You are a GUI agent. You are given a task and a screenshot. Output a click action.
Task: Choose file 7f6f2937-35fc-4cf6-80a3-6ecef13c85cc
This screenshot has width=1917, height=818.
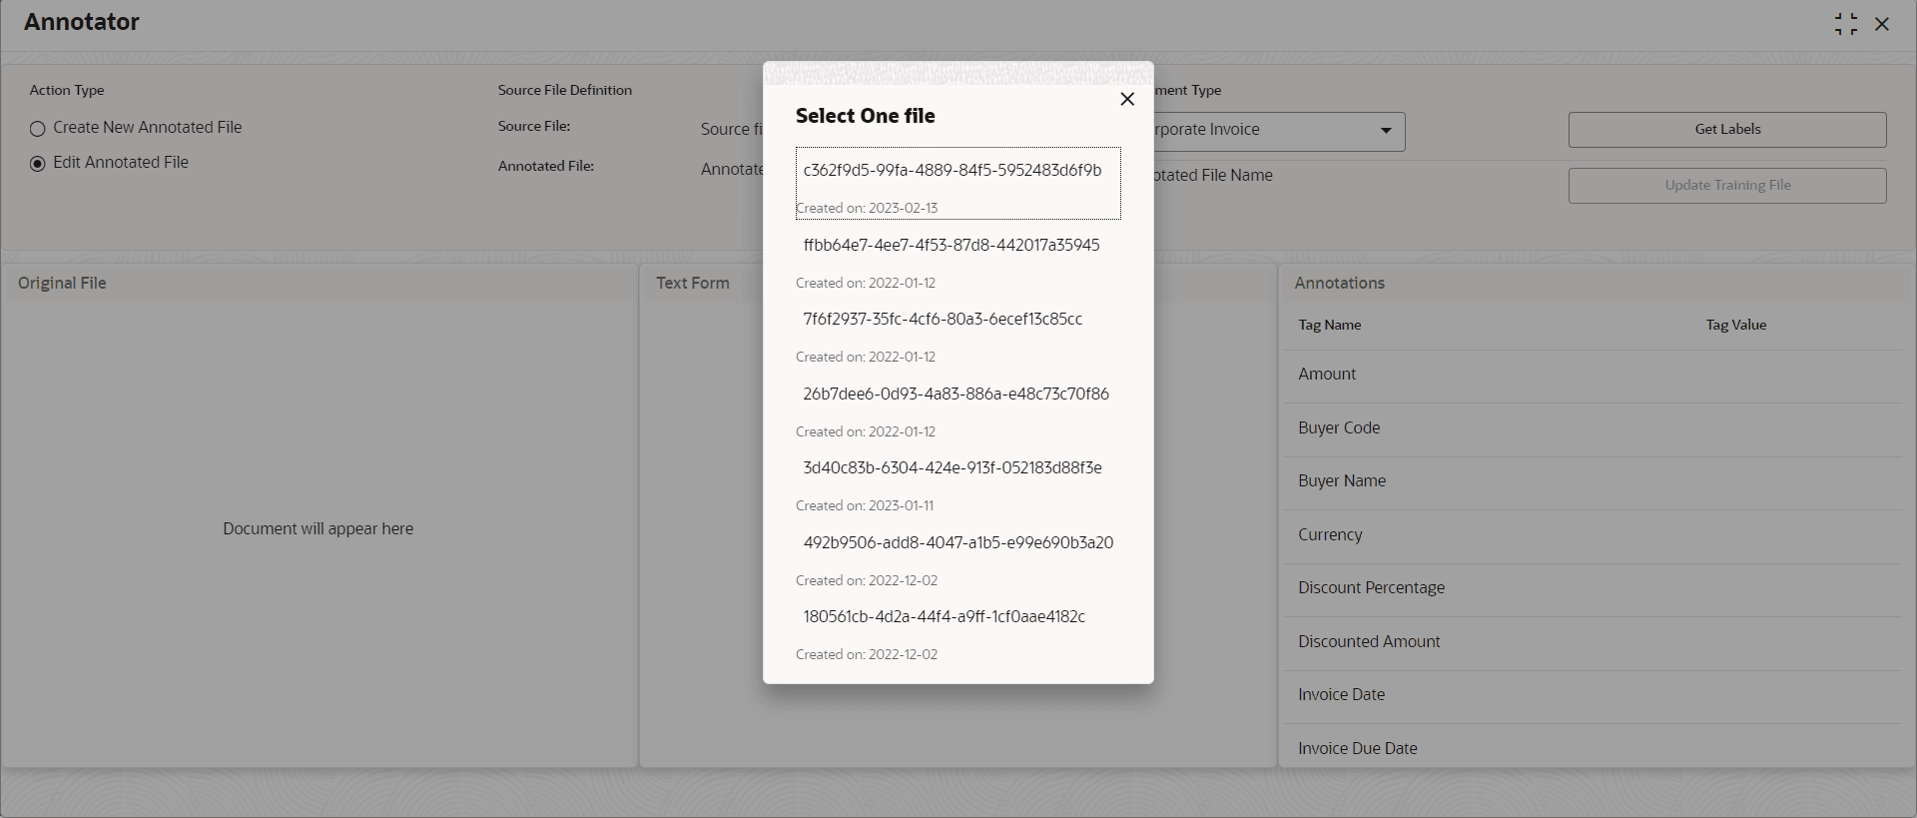click(958, 333)
